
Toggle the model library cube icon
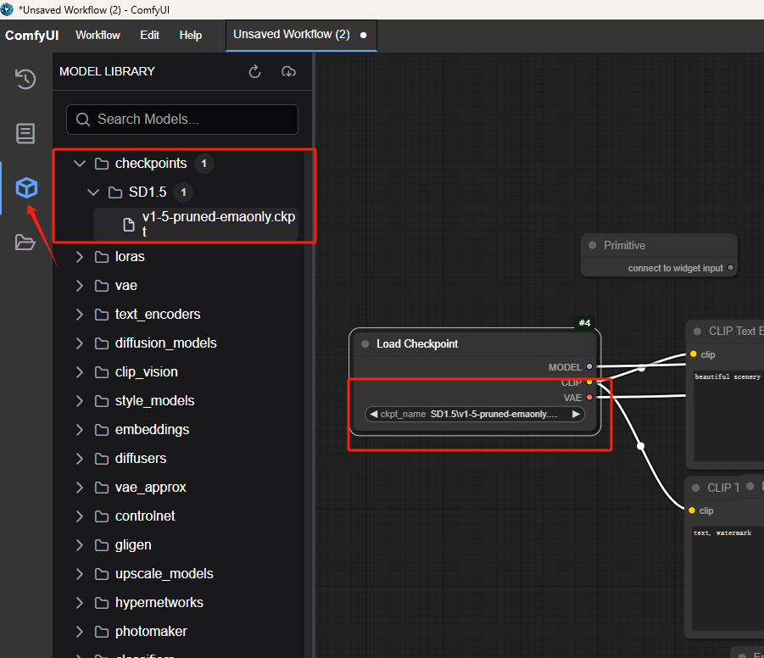pos(26,187)
